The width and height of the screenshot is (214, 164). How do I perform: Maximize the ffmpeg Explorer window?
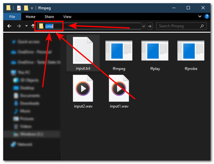coord(188,8)
